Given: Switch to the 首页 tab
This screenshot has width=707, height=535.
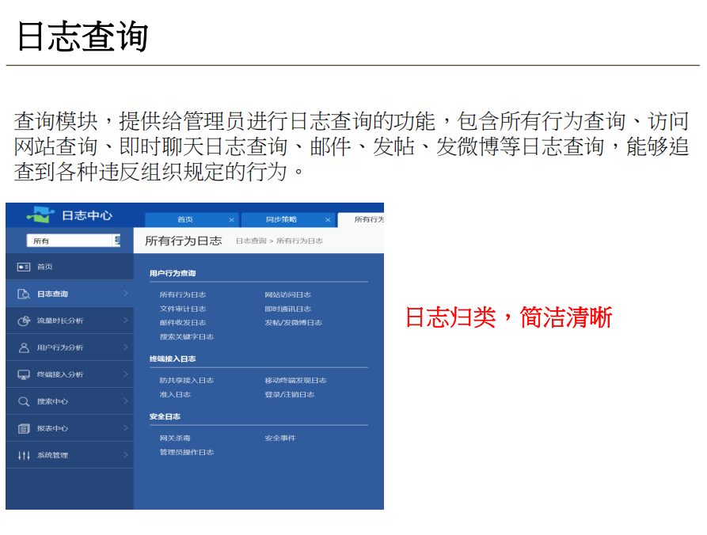Looking at the screenshot, I should click(192, 219).
